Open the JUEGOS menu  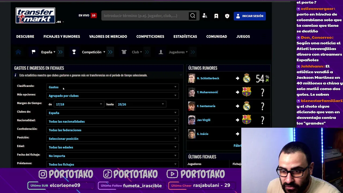point(243,36)
